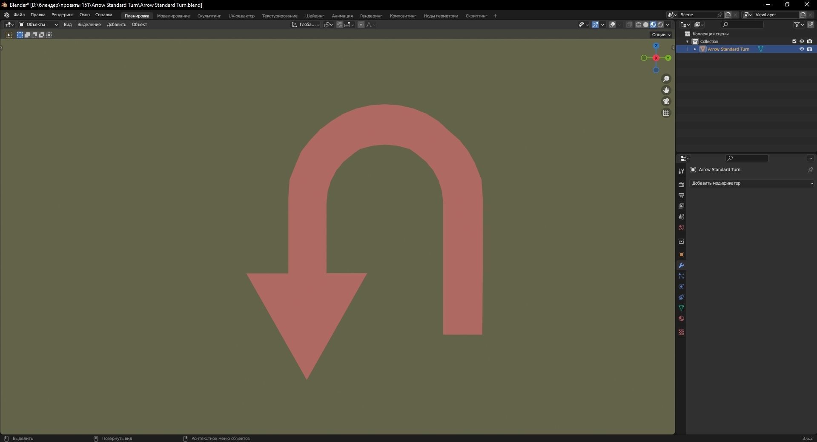Image resolution: width=817 pixels, height=442 pixels.
Task: Switch to rendered viewport shading
Action: pyautogui.click(x=660, y=25)
